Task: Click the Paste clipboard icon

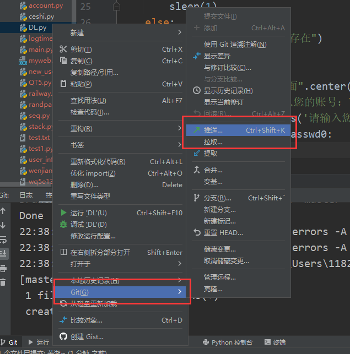Action: (63, 84)
